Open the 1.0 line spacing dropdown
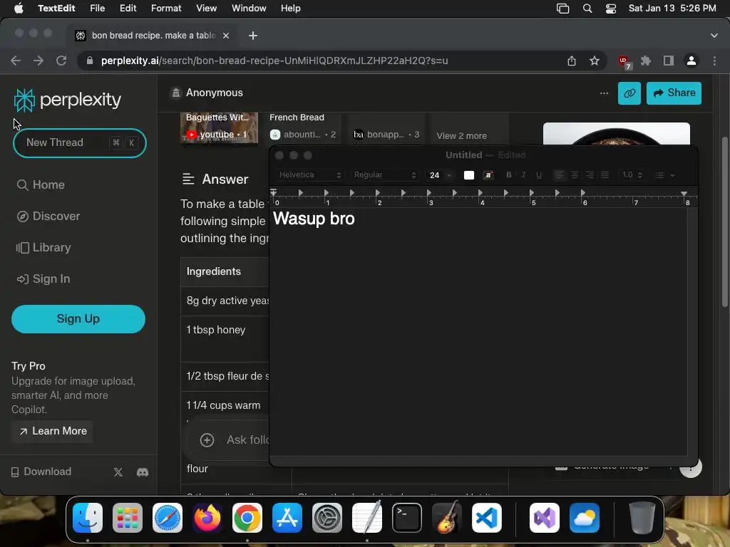 632,175
